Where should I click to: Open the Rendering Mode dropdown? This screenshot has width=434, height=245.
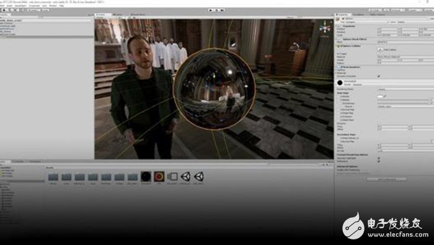click(x=405, y=90)
